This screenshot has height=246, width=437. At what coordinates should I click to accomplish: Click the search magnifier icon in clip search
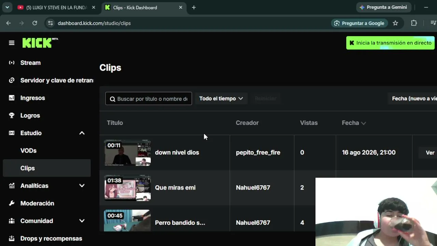(113, 99)
